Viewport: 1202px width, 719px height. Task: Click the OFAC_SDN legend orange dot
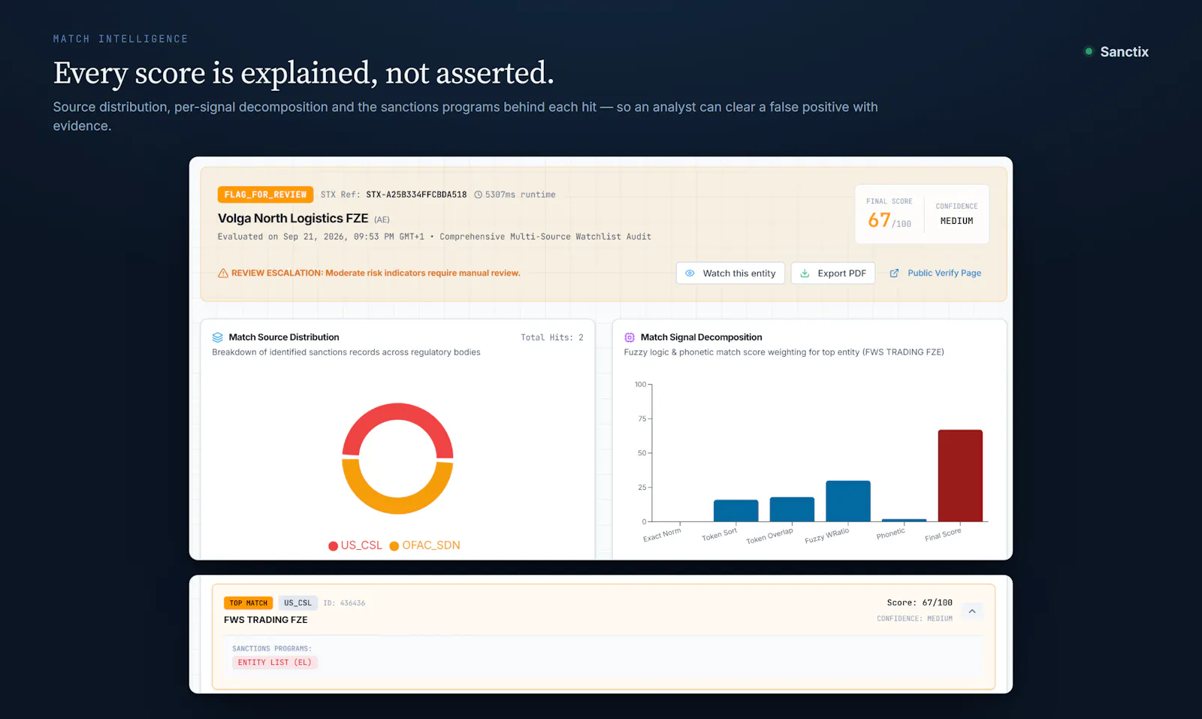click(x=394, y=546)
